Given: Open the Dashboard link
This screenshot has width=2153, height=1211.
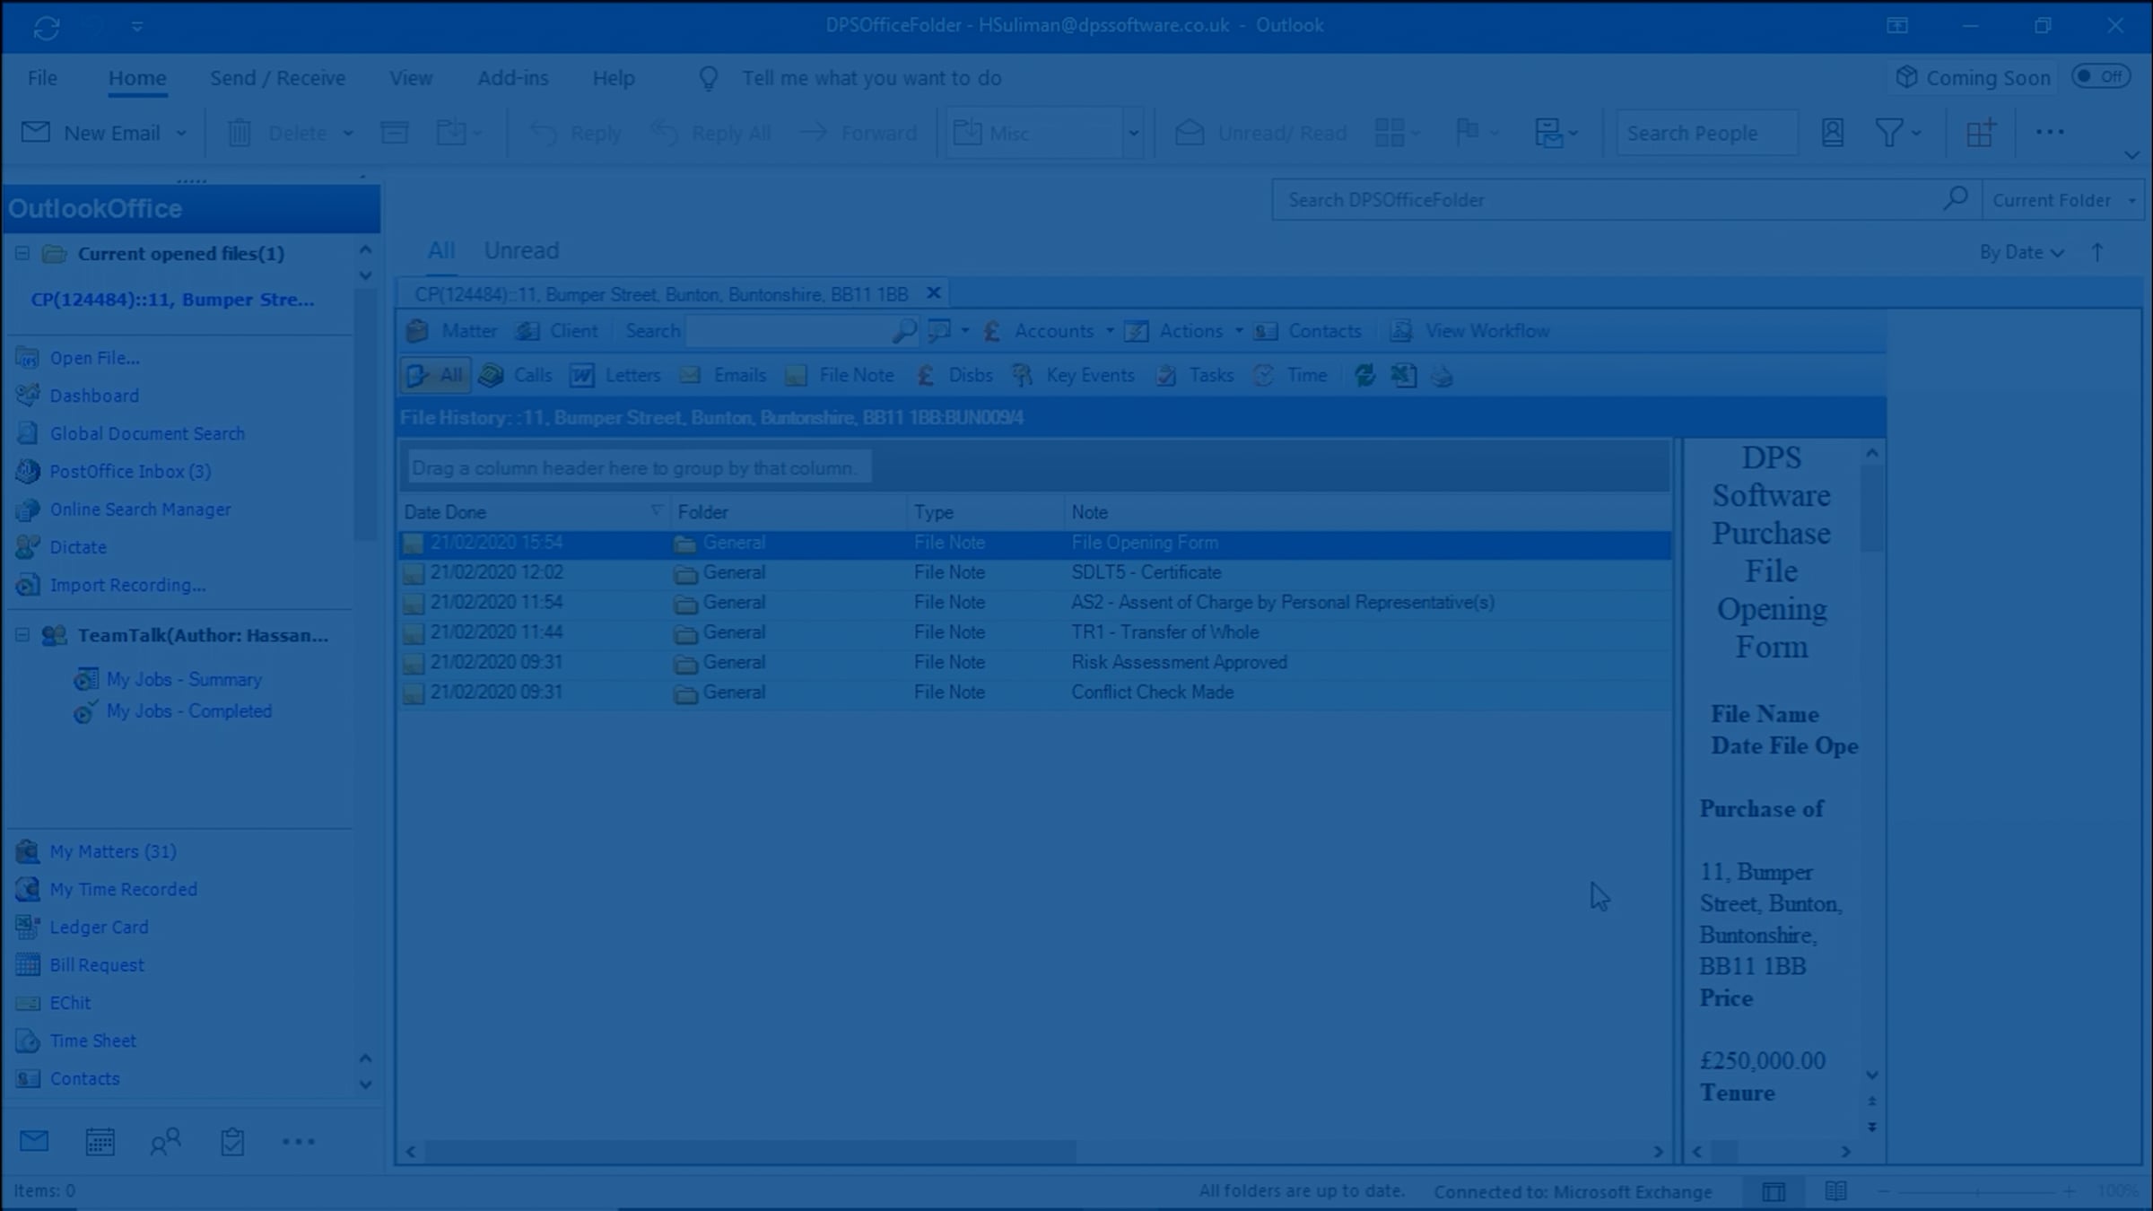Looking at the screenshot, I should tap(94, 396).
